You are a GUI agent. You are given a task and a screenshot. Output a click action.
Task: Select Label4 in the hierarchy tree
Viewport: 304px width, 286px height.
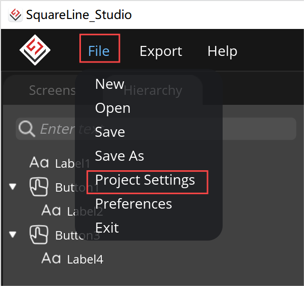point(85,260)
